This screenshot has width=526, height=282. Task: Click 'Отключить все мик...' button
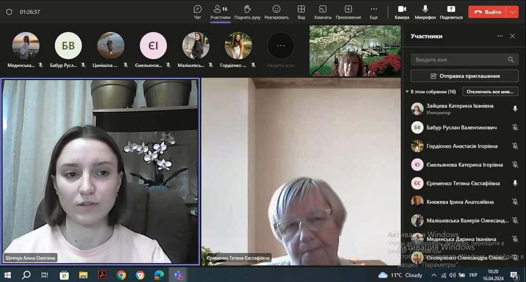click(x=490, y=91)
